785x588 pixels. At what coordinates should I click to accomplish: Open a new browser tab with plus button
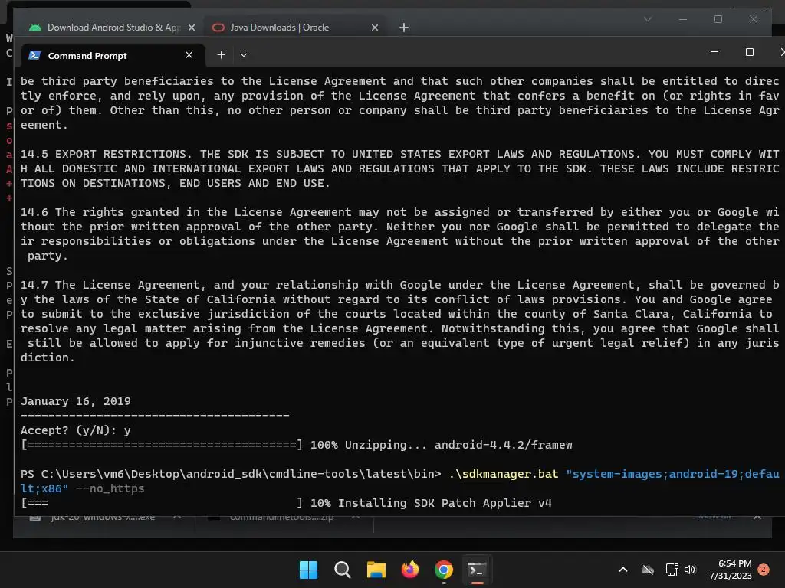pyautogui.click(x=404, y=28)
